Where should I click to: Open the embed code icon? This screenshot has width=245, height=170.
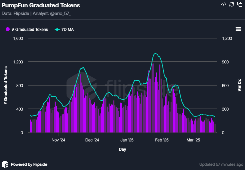coord(224,4)
